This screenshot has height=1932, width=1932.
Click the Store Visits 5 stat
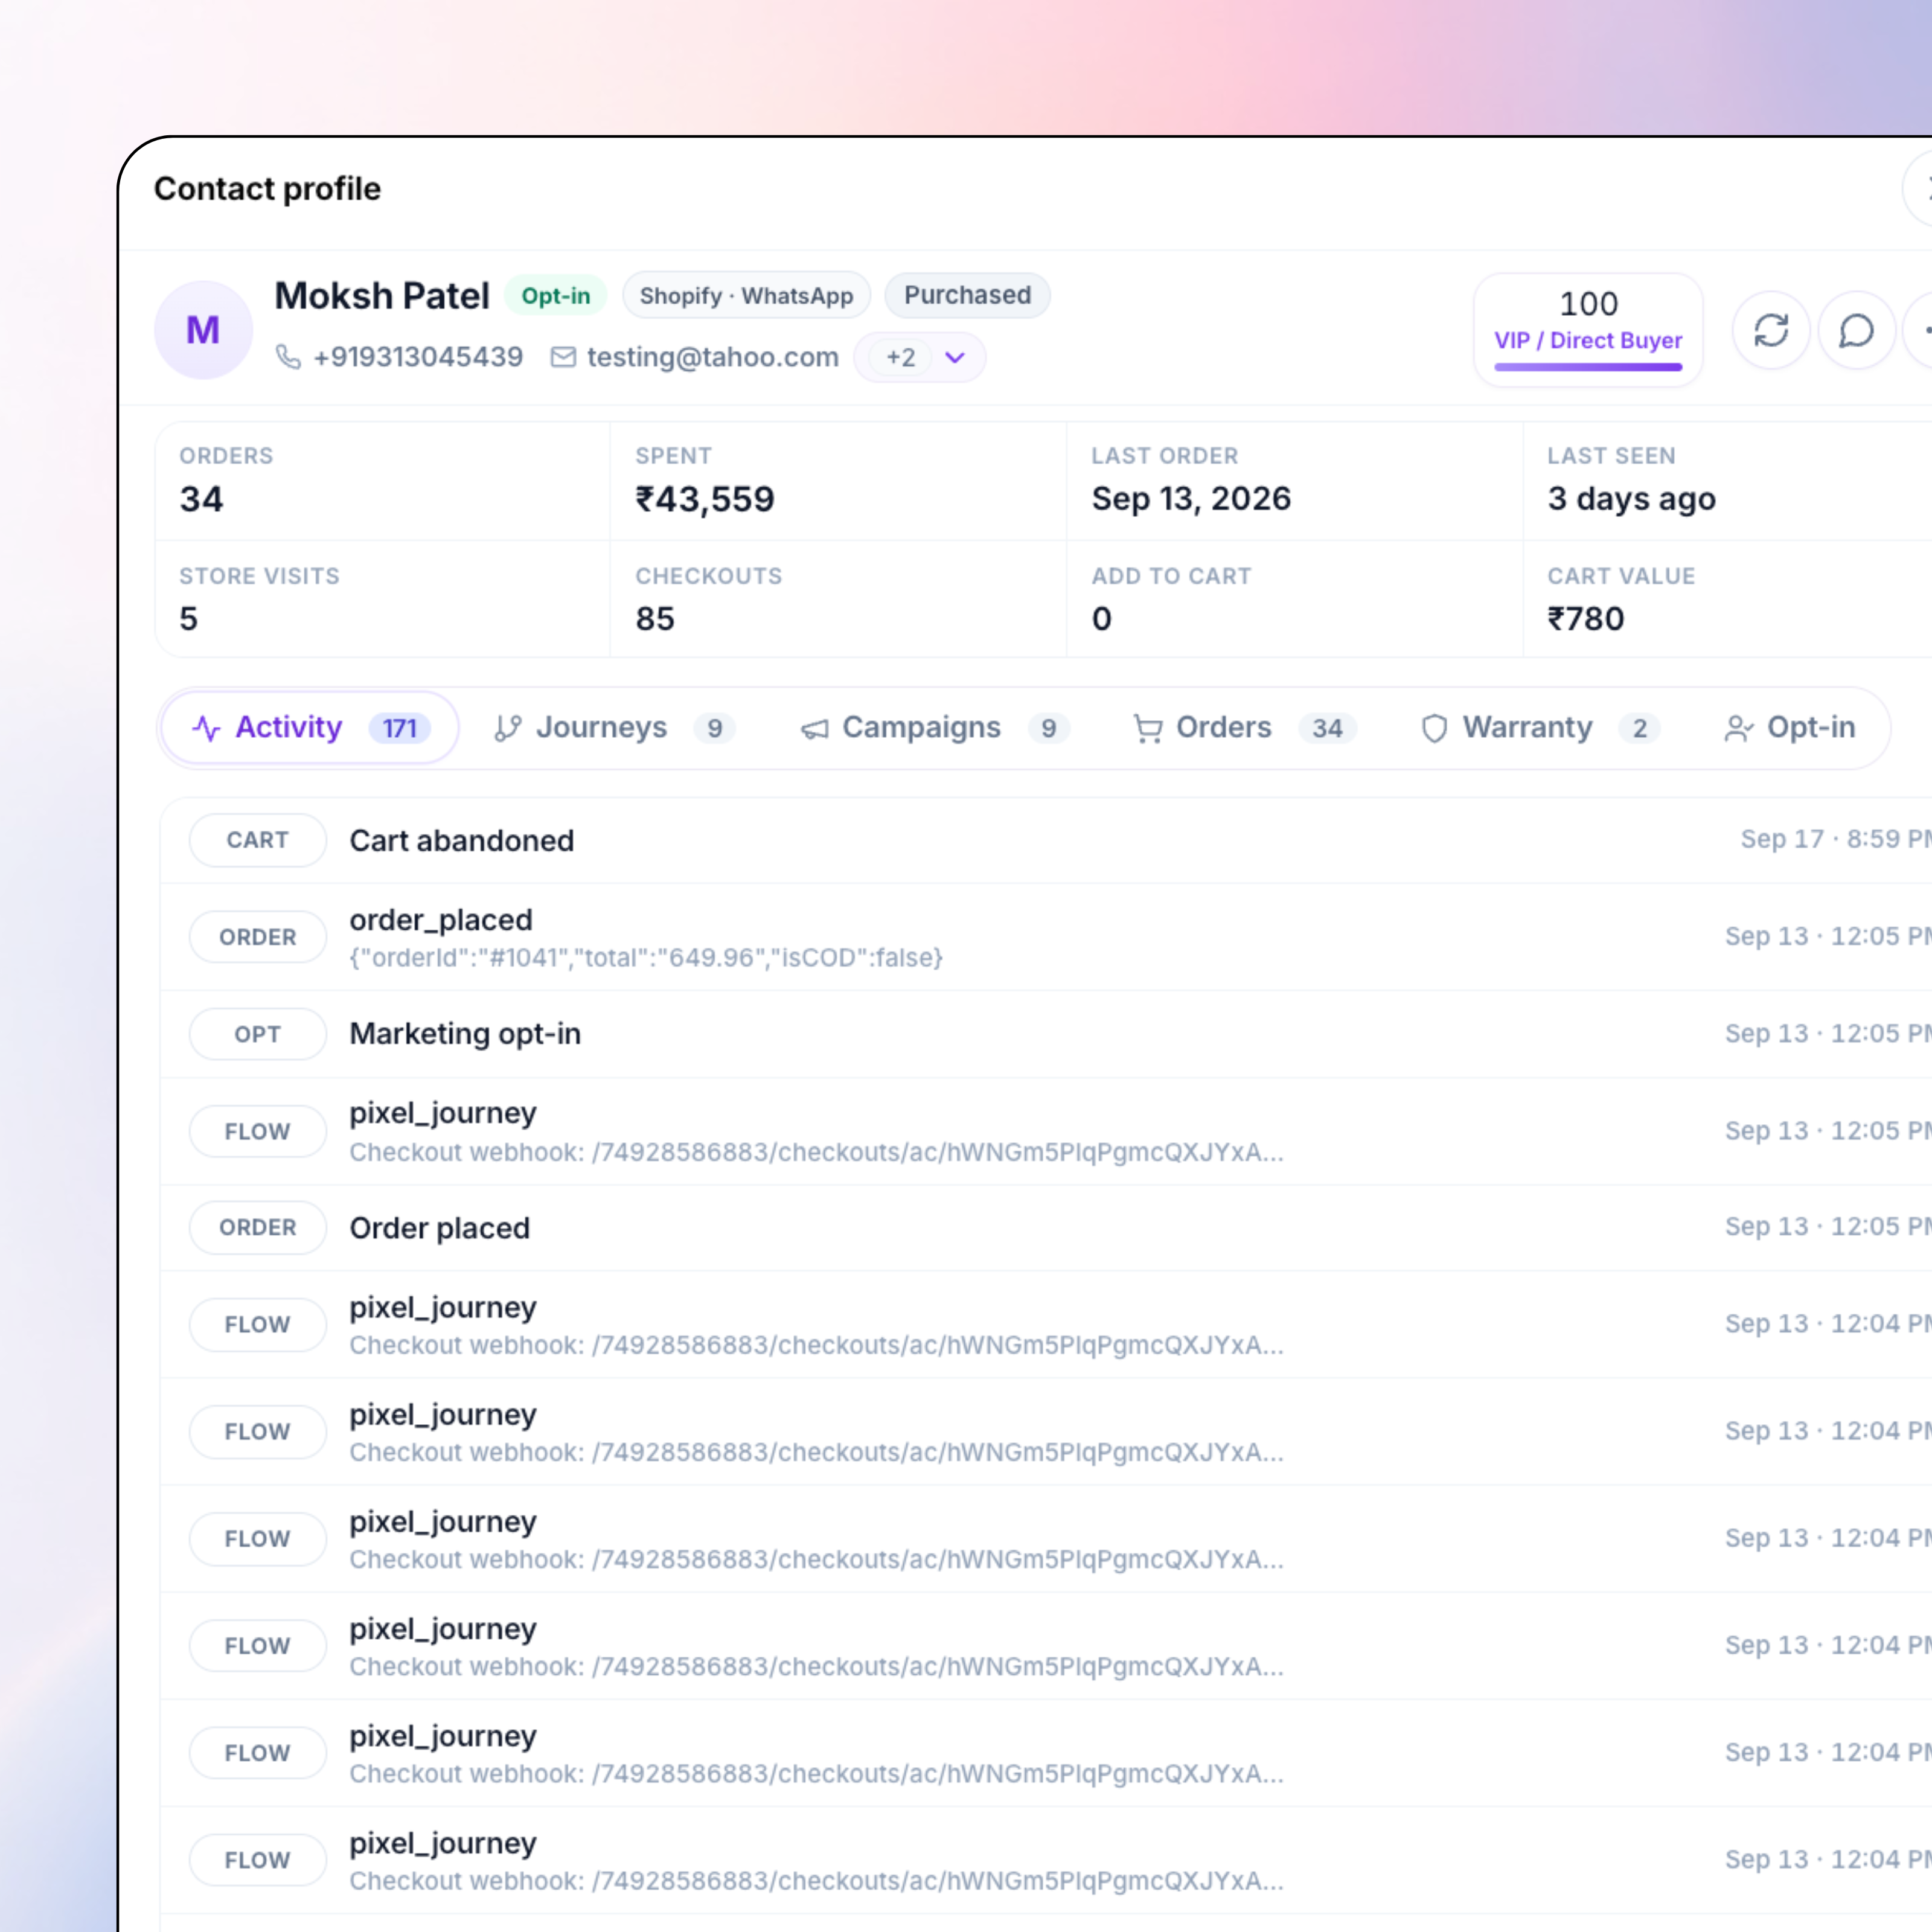[382, 599]
